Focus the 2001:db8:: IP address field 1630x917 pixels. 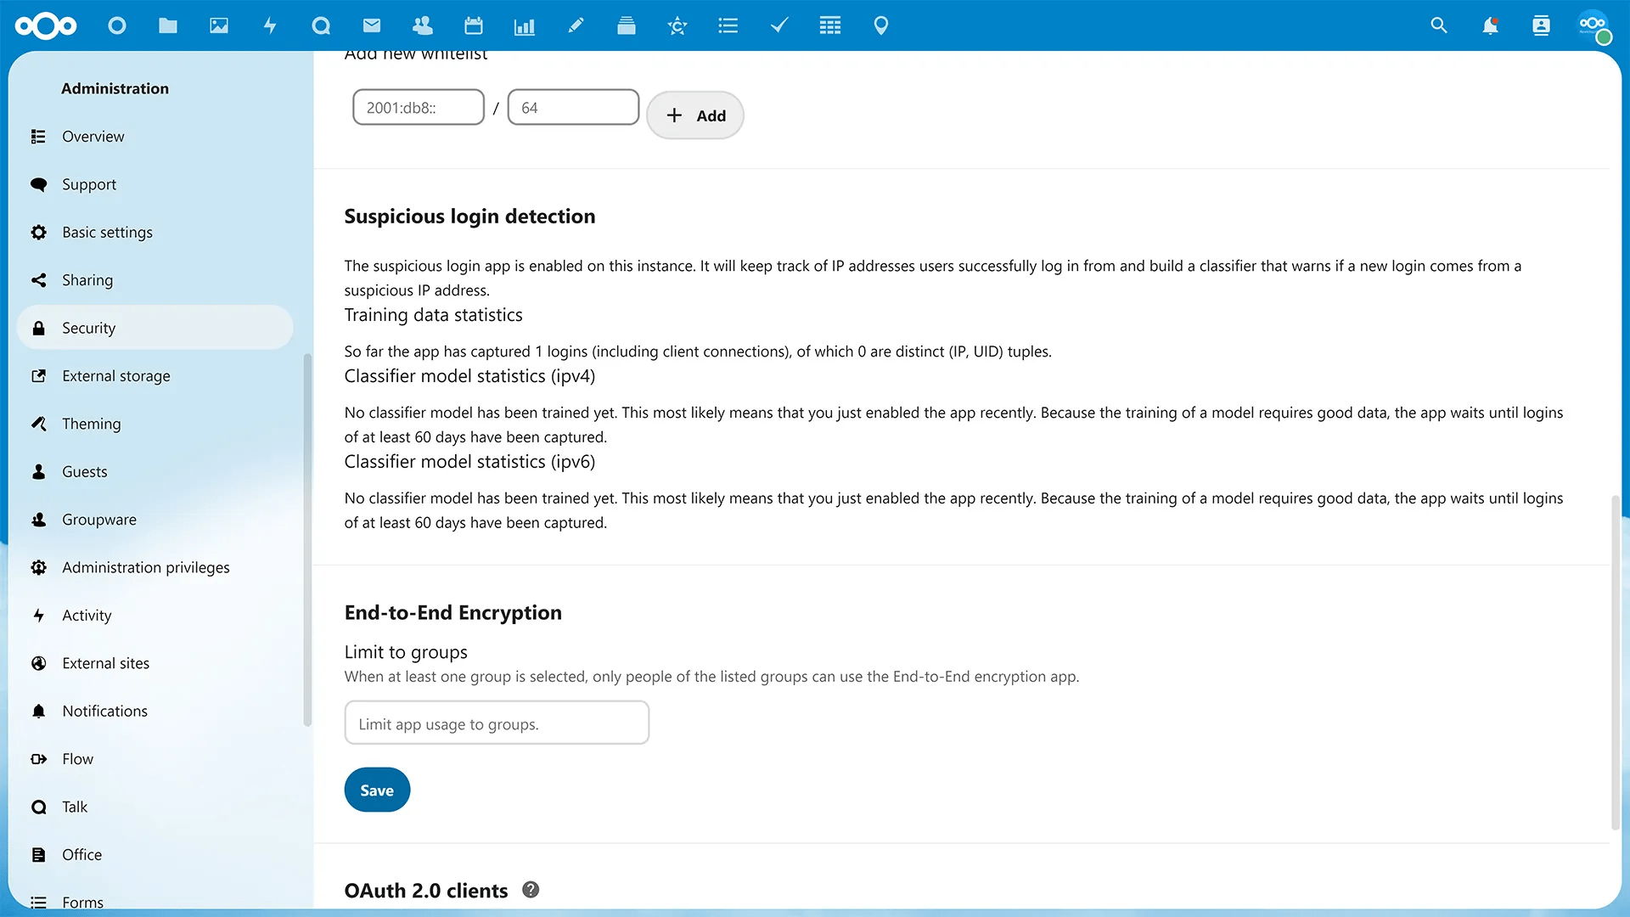point(419,108)
